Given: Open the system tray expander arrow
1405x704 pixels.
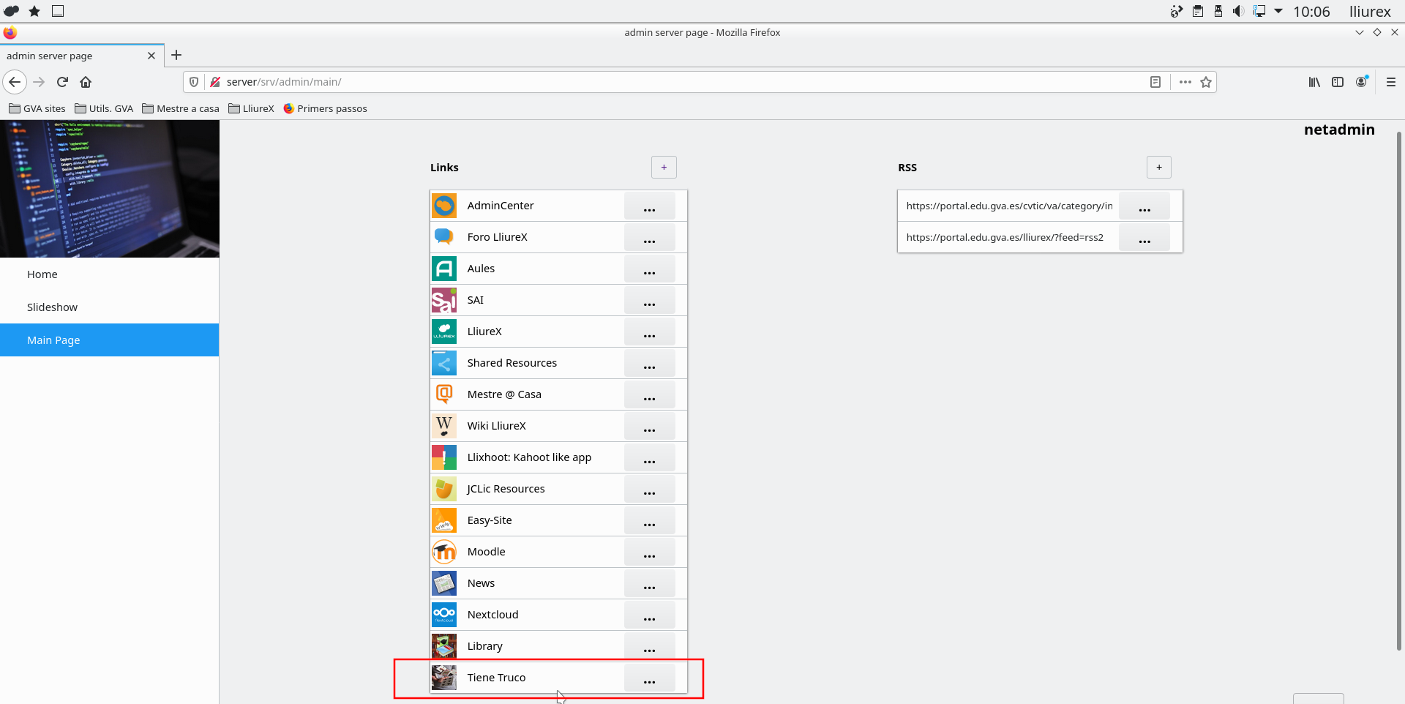Looking at the screenshot, I should tap(1278, 11).
